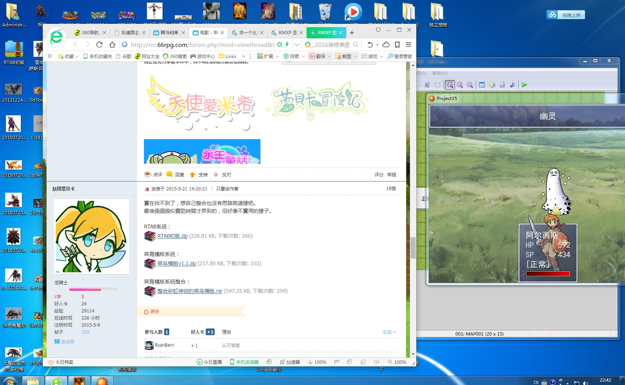Open the 帮助(H) menu in RPG Maker
Image resolution: width=625 pixels, height=385 pixels.
coord(440,73)
